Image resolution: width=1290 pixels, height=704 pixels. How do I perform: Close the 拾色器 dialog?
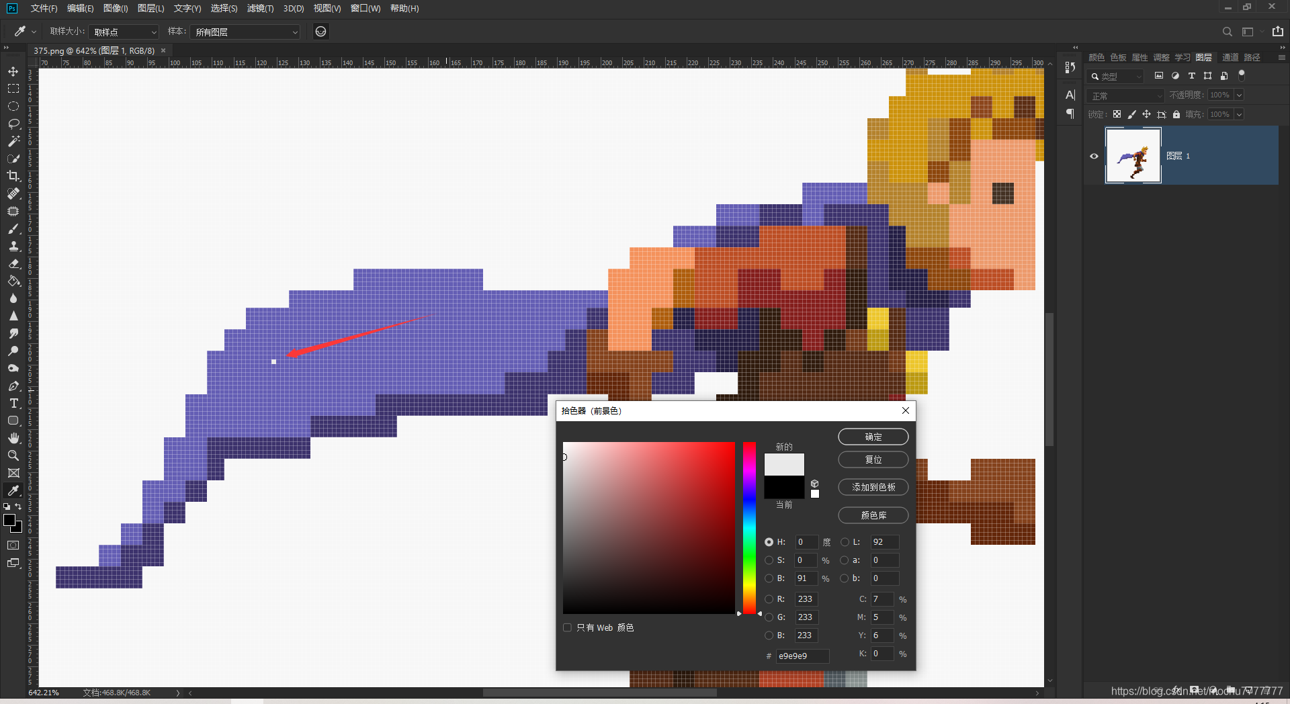pyautogui.click(x=906, y=410)
